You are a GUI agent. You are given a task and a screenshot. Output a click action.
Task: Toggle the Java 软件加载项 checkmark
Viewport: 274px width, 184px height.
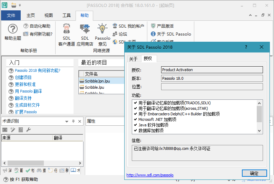coord(135,125)
